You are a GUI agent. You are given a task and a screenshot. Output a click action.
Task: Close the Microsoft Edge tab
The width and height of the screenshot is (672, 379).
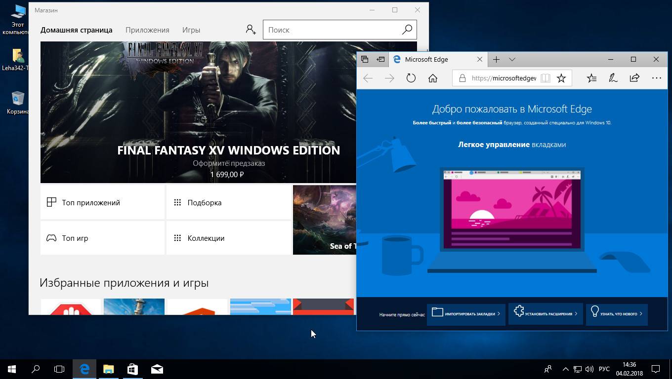(479, 59)
